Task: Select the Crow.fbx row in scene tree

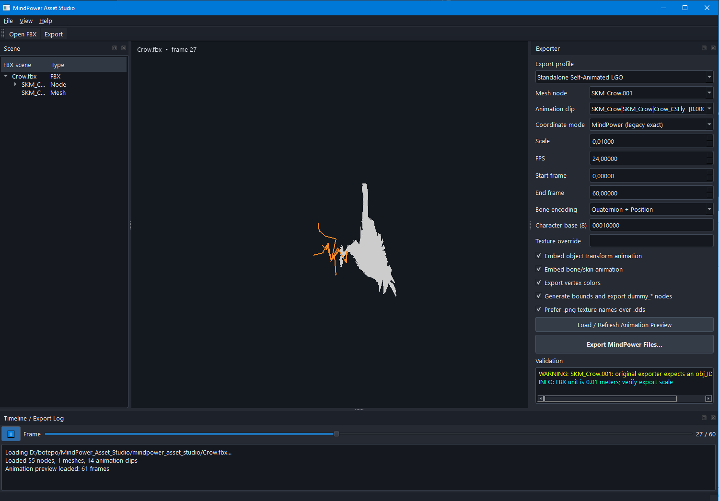Action: (64, 76)
